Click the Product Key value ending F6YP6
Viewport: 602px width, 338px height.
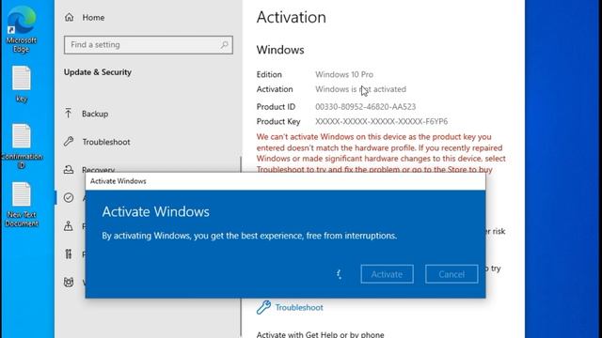click(x=382, y=121)
